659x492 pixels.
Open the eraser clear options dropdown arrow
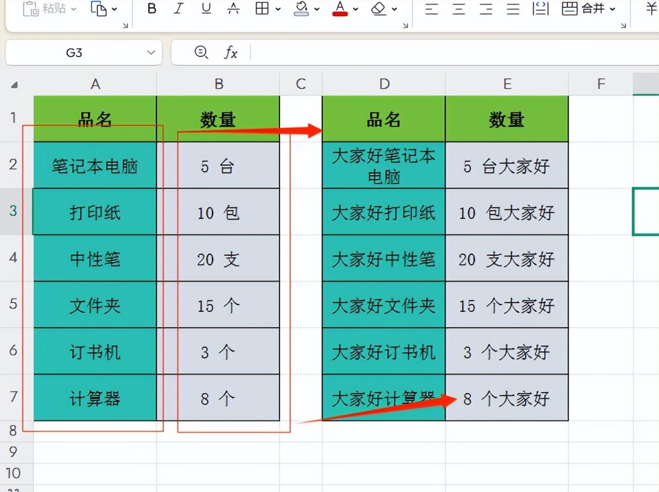point(394,9)
